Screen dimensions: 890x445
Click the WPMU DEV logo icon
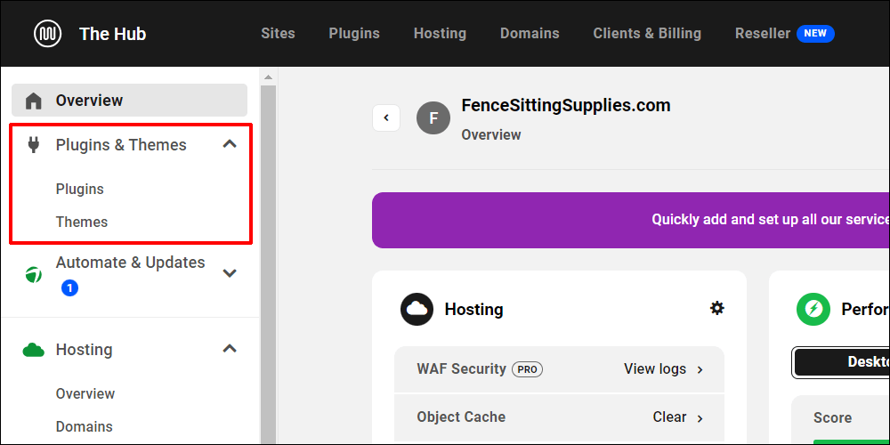[48, 34]
